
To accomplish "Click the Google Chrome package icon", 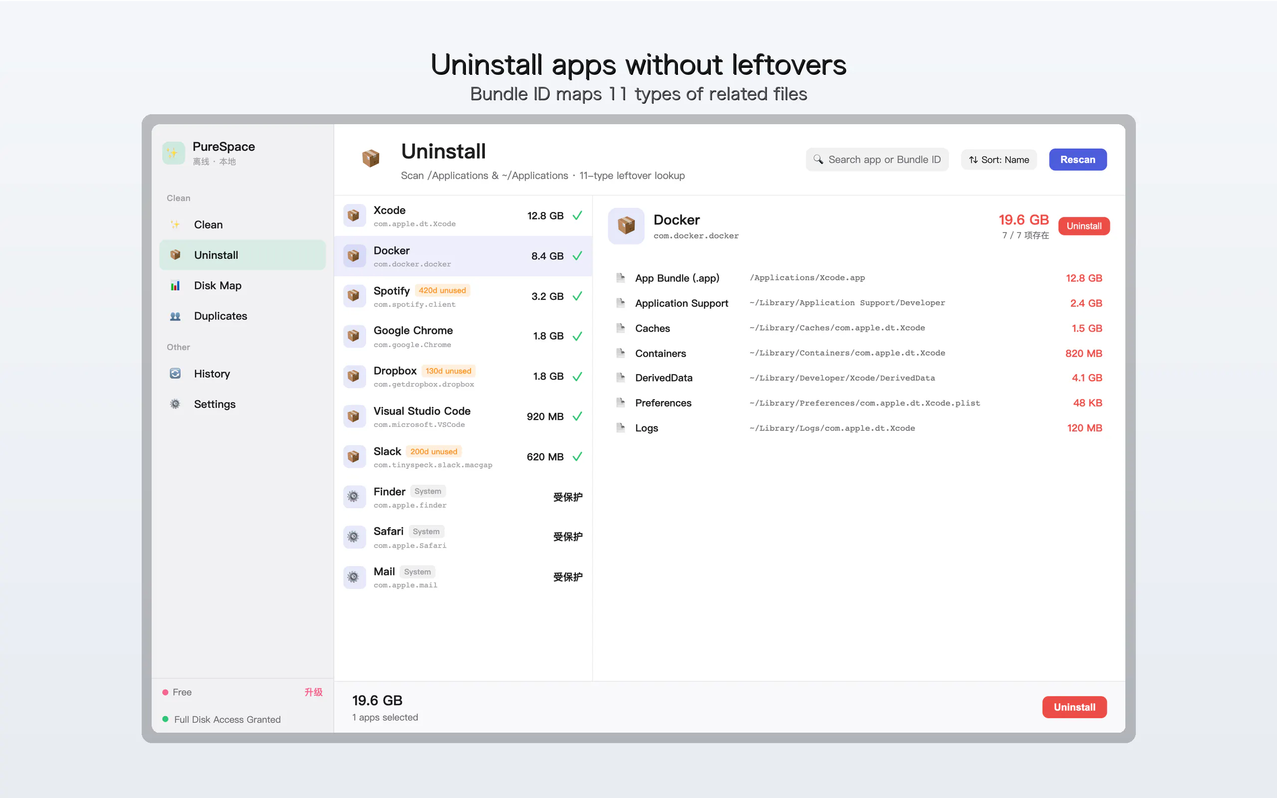I will pos(354,336).
